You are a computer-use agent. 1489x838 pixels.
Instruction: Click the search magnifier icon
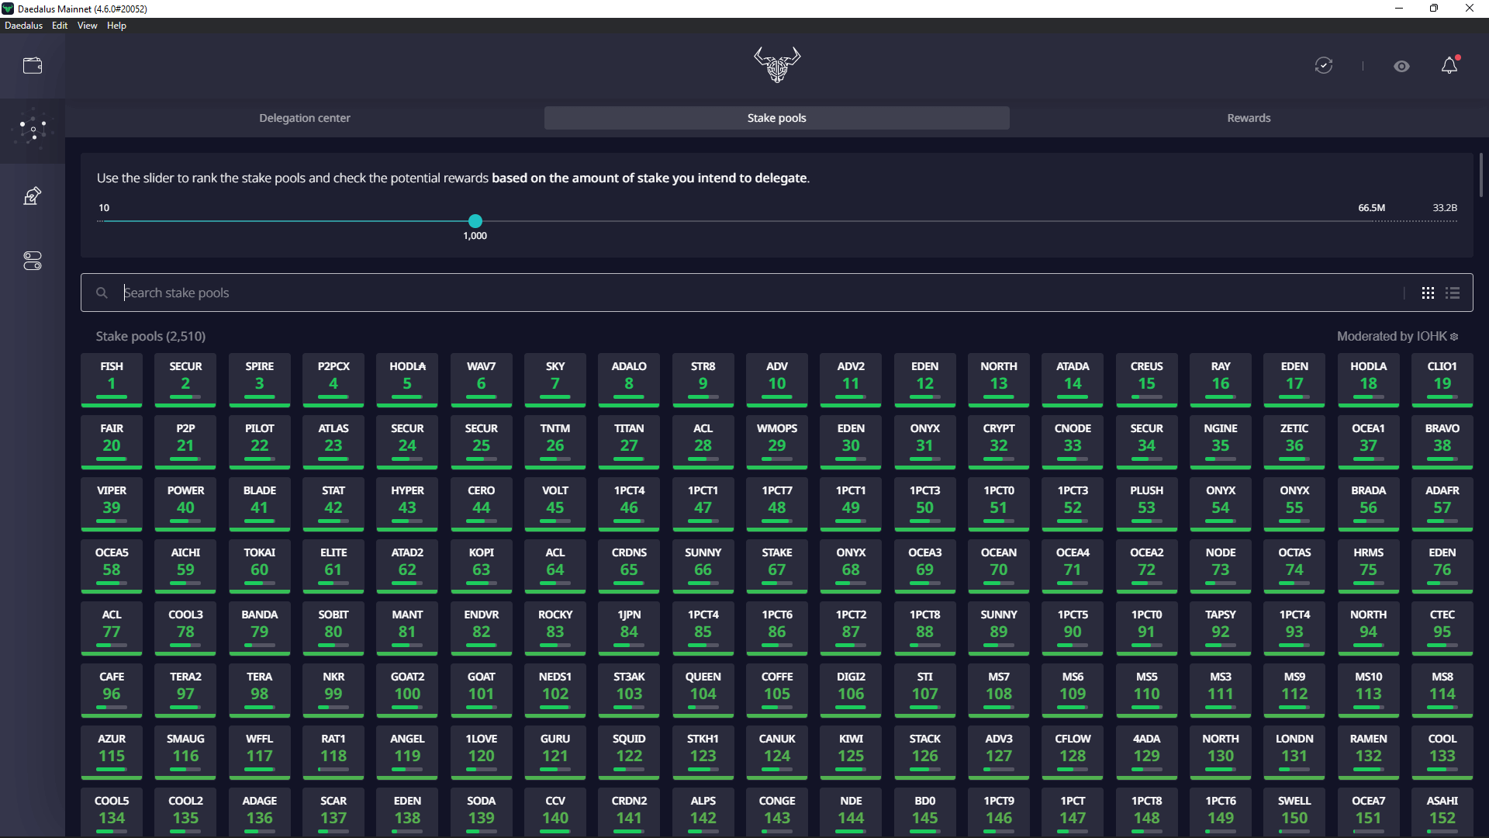coord(102,293)
